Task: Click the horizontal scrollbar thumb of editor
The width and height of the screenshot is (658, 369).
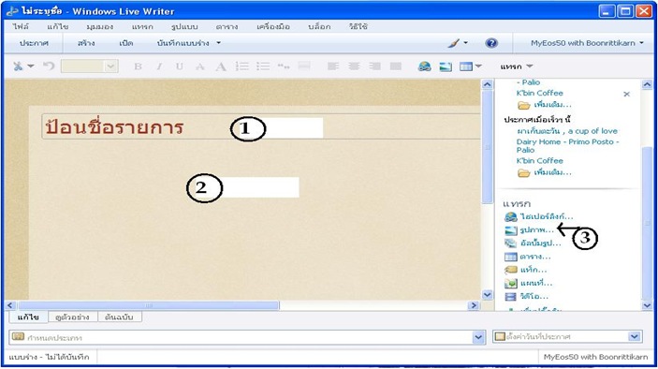Action: (148, 305)
